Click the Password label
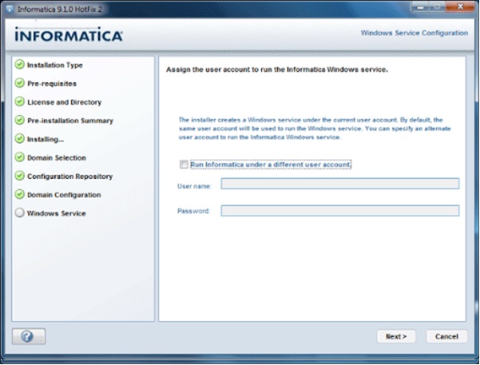Image resolution: width=480 pixels, height=365 pixels. 193,211
